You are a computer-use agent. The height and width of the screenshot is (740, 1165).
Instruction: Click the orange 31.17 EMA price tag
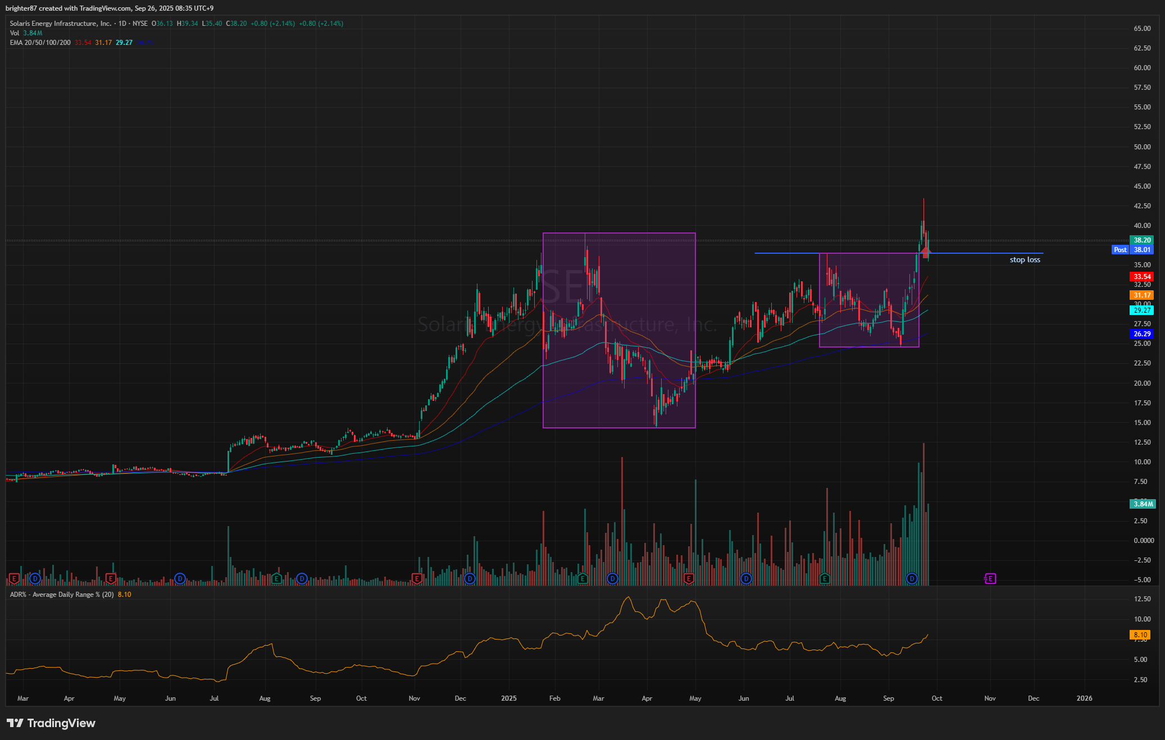point(1141,295)
